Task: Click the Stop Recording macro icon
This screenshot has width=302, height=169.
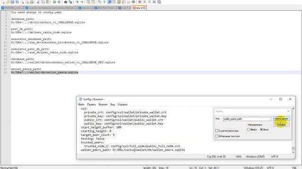Action: pos(144,2)
